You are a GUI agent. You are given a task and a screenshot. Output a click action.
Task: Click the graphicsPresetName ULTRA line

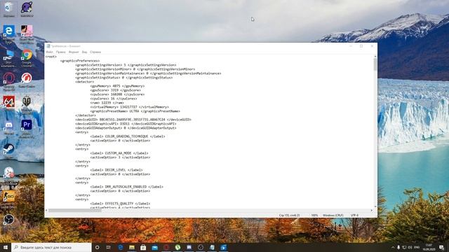(x=135, y=111)
